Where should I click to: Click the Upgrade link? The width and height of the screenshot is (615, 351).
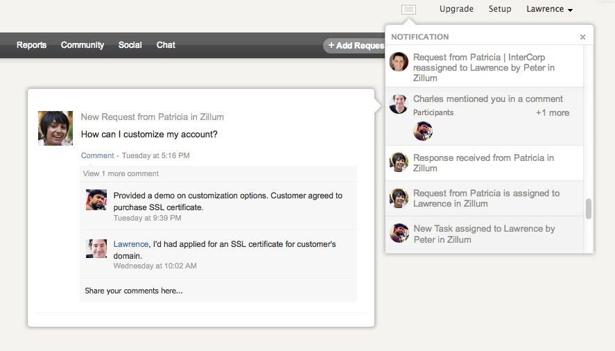tap(456, 9)
